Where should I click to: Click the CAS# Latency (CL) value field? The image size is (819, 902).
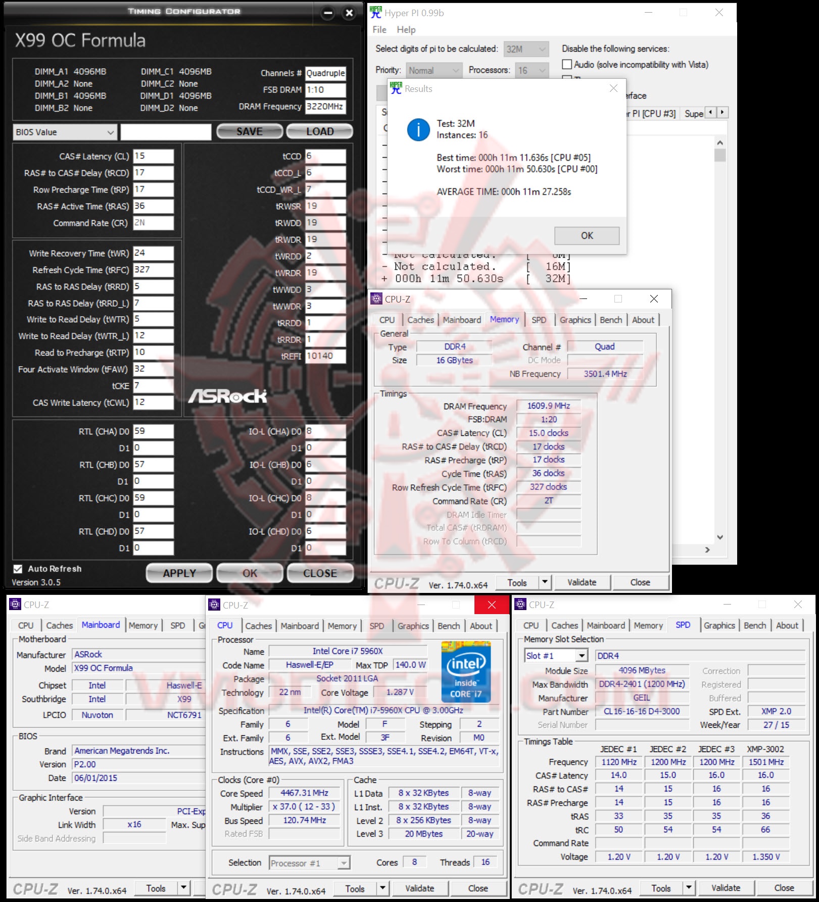tap(154, 156)
